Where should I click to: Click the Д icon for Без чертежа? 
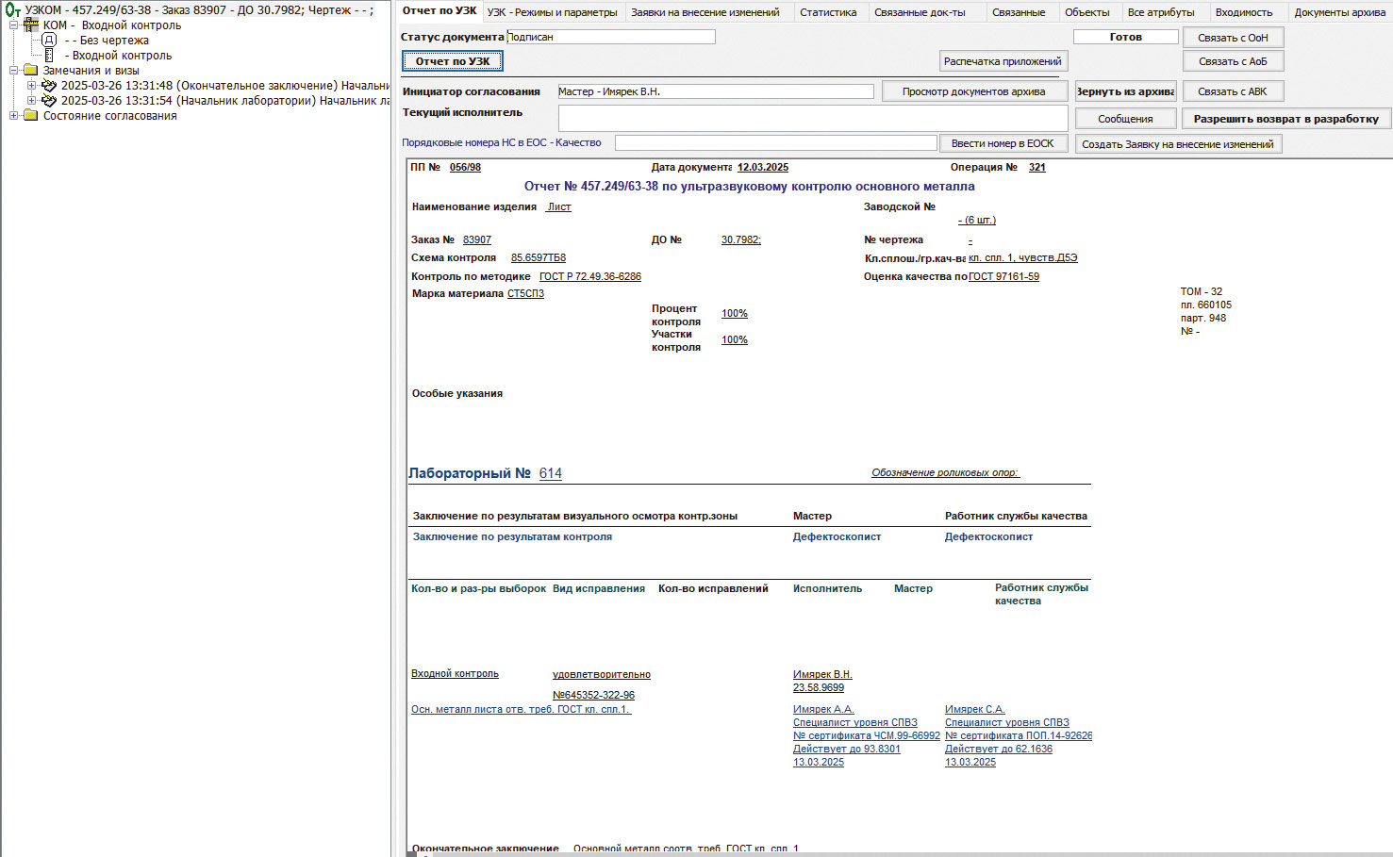coord(49,41)
